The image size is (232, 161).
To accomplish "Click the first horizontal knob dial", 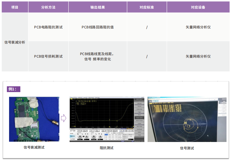I will (80, 136).
